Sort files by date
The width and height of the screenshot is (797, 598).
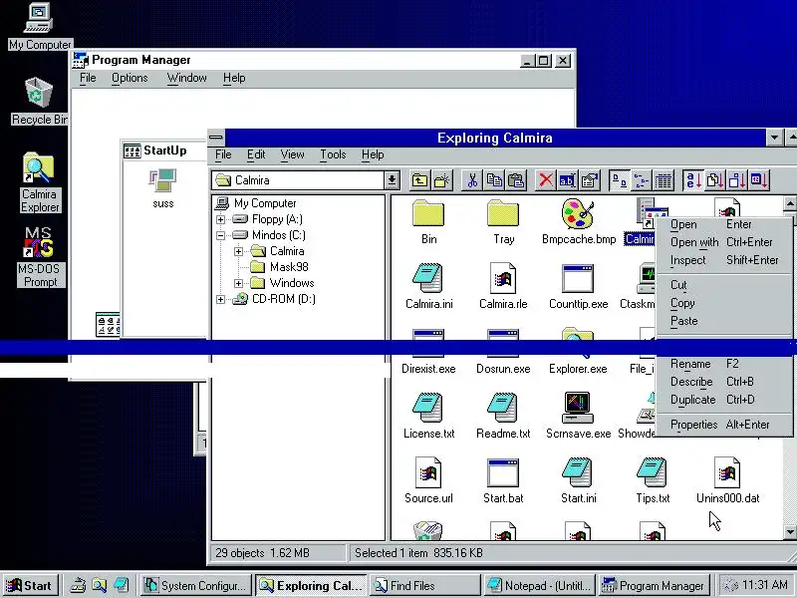(x=759, y=180)
